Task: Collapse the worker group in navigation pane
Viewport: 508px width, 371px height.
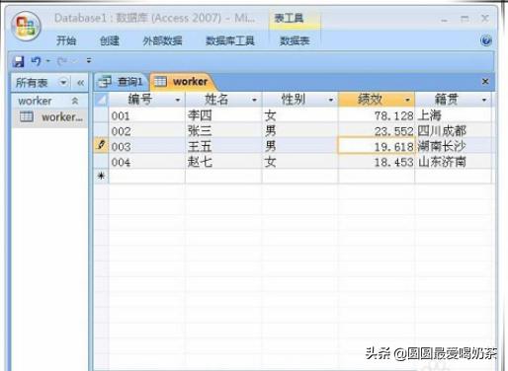Action: [75, 101]
